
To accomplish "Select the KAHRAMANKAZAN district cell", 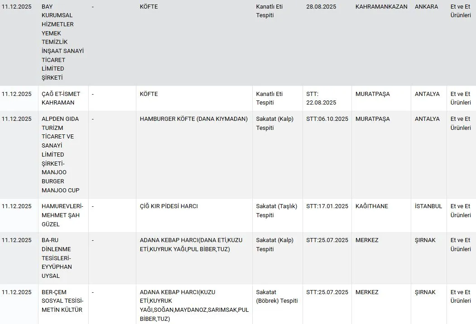I will 381,7.
